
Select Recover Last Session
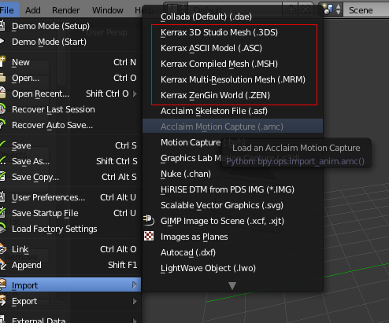[x=70, y=109]
